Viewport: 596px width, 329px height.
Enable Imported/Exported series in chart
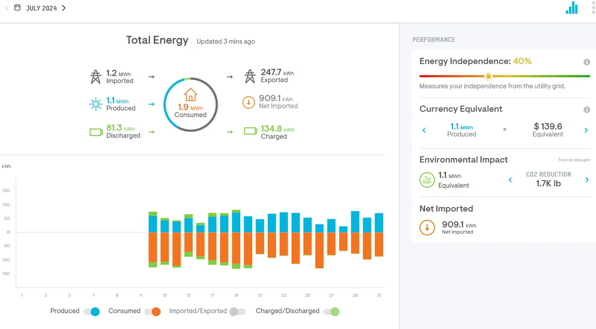pos(237,311)
